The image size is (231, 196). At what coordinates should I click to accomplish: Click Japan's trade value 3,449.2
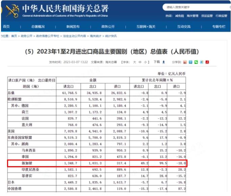[x=71, y=182]
